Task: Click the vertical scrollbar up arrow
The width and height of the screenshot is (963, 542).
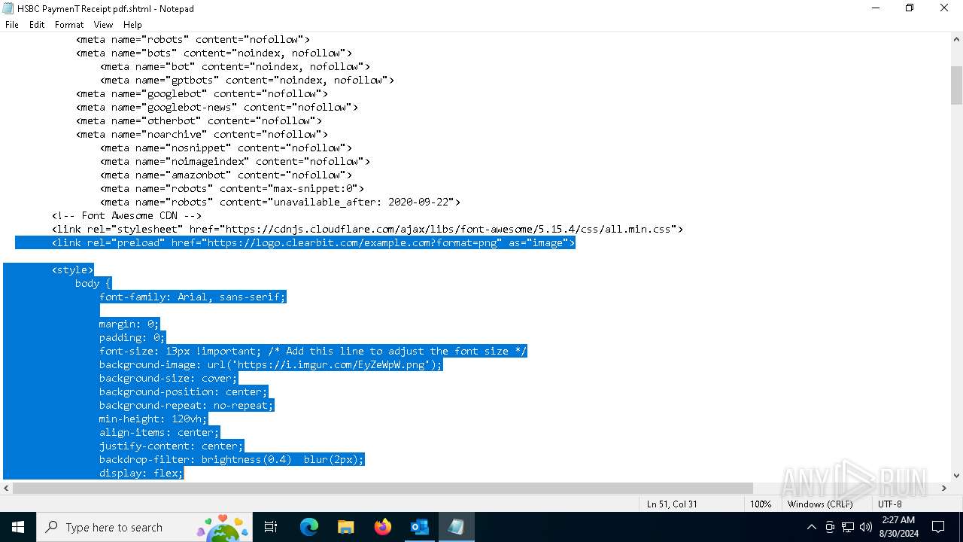Action: pyautogui.click(x=956, y=39)
